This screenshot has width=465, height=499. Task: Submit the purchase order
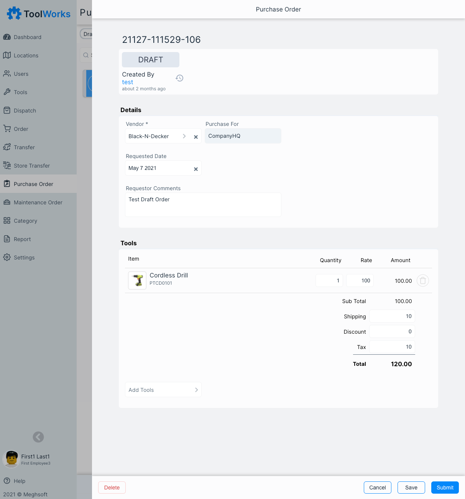(x=445, y=488)
